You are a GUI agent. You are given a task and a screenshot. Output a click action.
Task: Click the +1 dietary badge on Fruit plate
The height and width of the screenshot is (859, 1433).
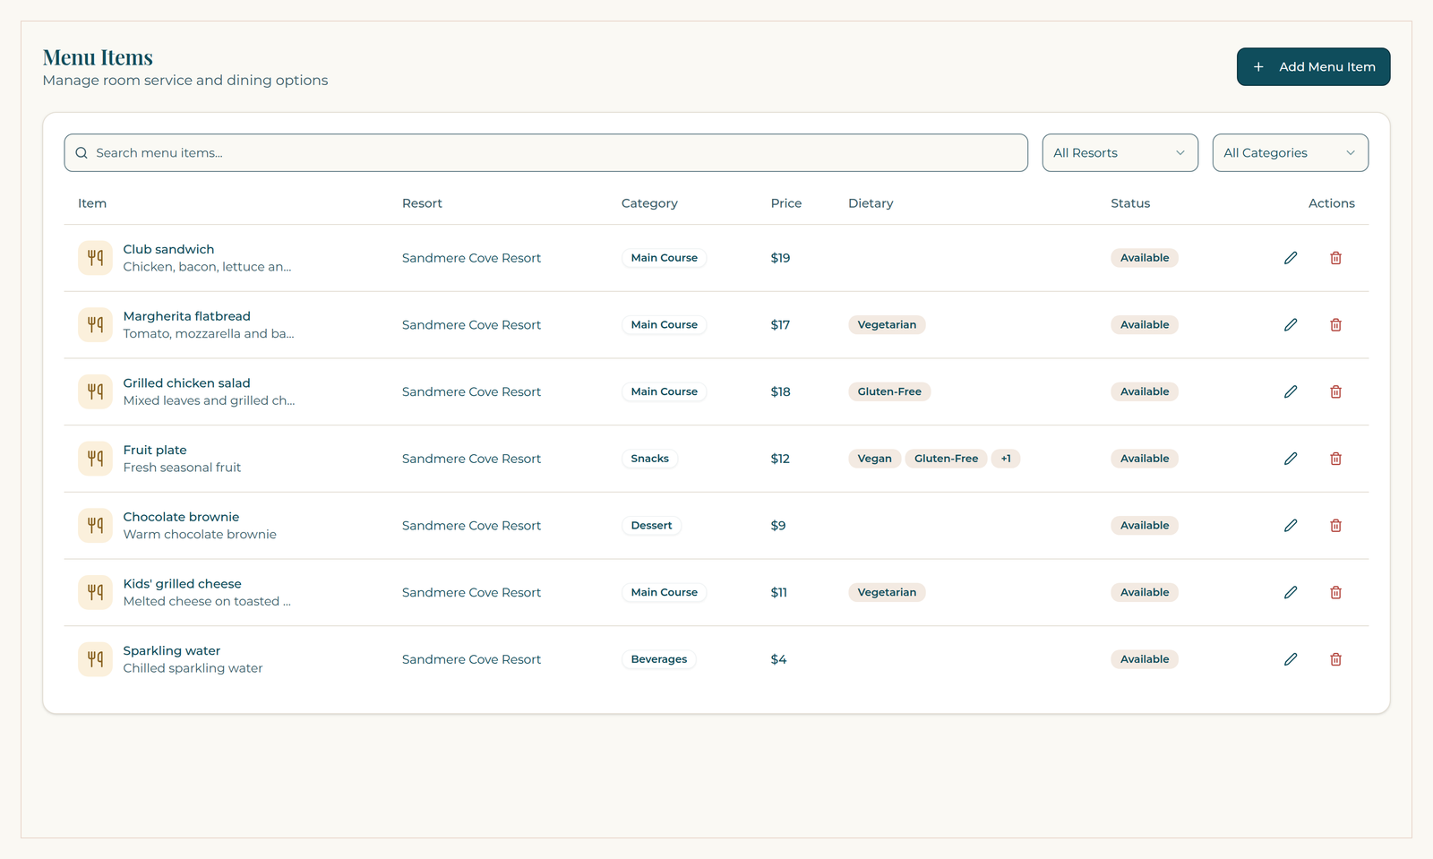click(1006, 459)
